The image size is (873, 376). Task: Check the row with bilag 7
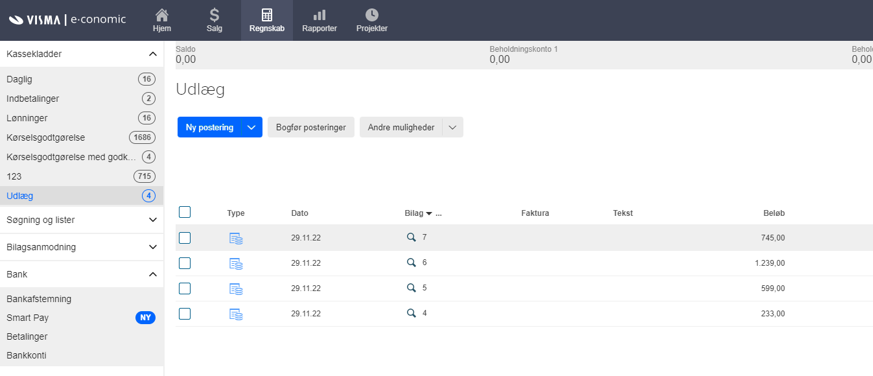[x=185, y=238]
